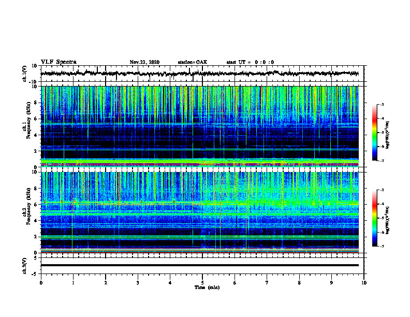This screenshot has height=317, width=410.
Task: Click the ch.2 spectrogram green band near 6 kHz
Action: pyautogui.click(x=200, y=203)
